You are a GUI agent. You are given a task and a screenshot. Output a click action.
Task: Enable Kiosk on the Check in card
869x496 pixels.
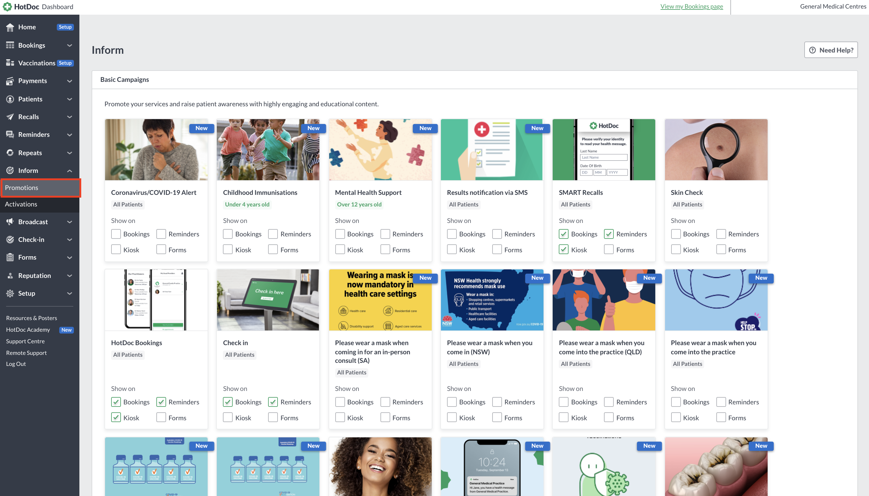pyautogui.click(x=228, y=417)
